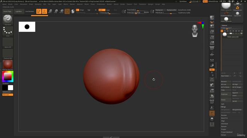Click the Texture Off slot
The width and height of the screenshot is (247, 138).
tap(8, 54)
